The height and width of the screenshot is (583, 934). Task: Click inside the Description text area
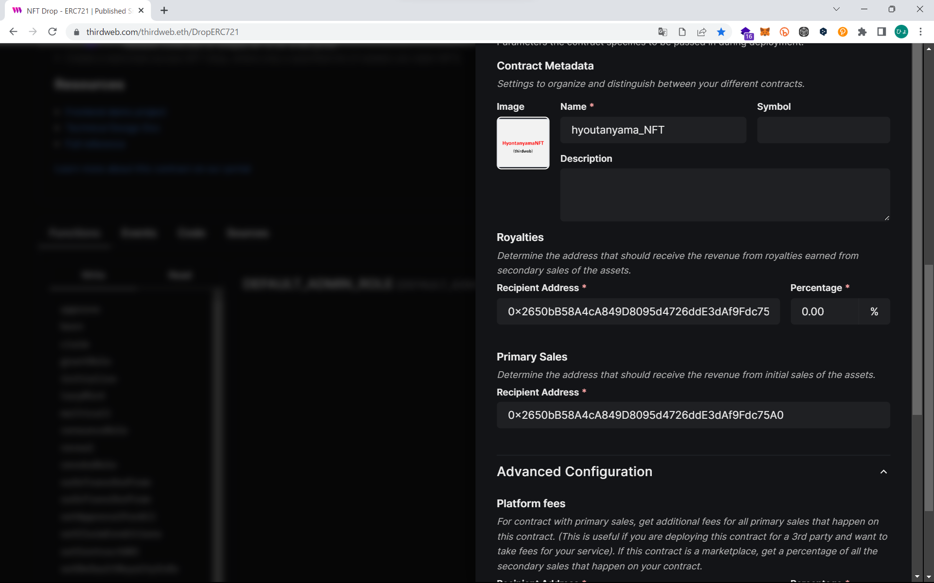click(725, 195)
